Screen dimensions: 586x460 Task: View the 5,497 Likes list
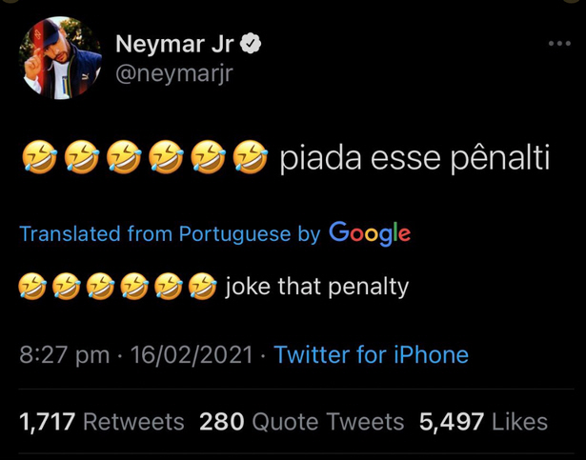483,422
